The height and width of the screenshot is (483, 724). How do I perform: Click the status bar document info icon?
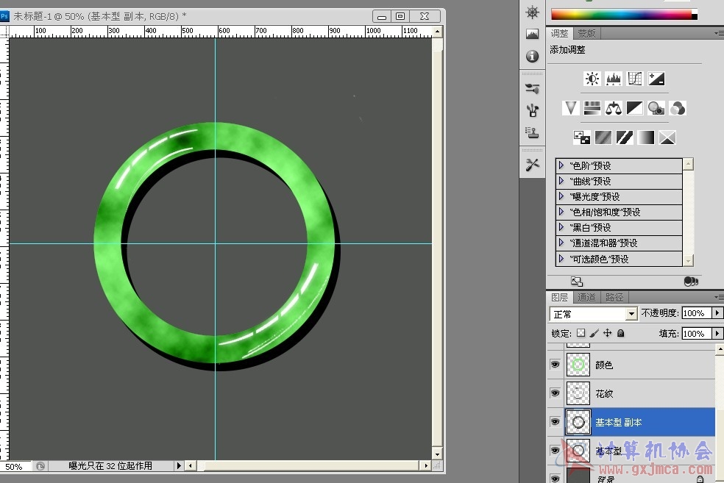coord(40,466)
